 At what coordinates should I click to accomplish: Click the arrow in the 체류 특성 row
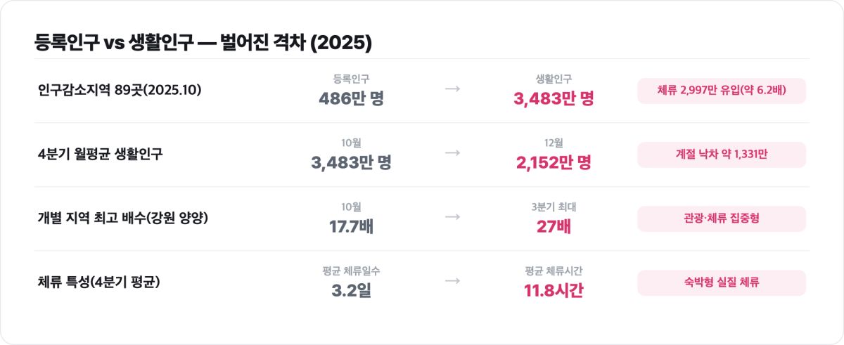pyautogui.click(x=452, y=282)
